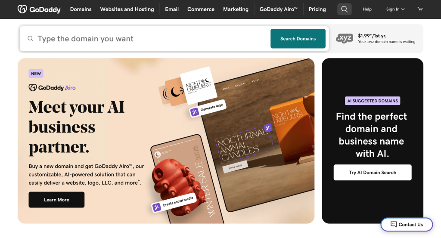Open the Pricing link
441x238 pixels.
pyautogui.click(x=317, y=9)
